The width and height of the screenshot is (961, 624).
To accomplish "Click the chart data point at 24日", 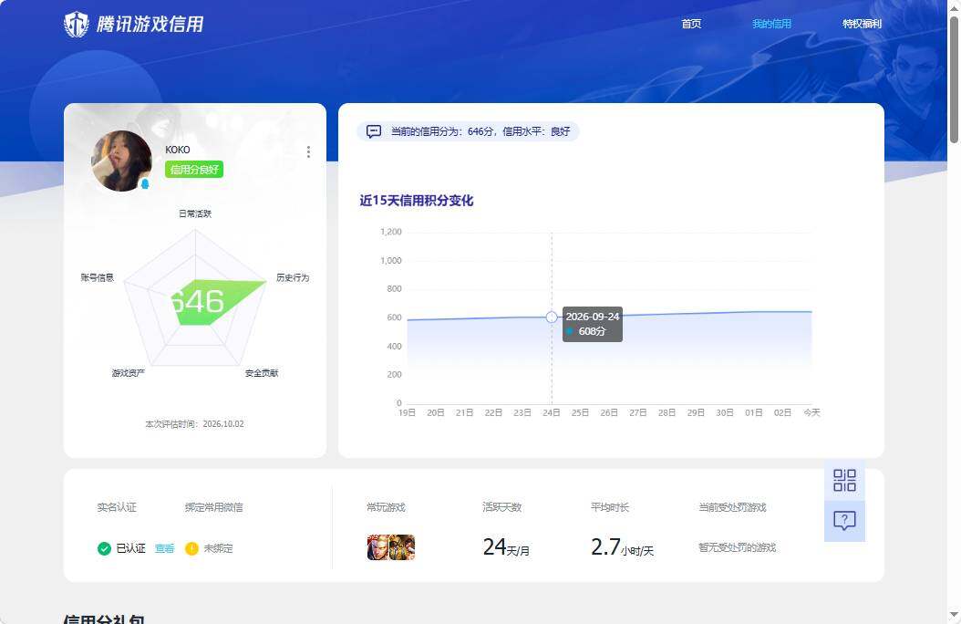I will (x=552, y=317).
